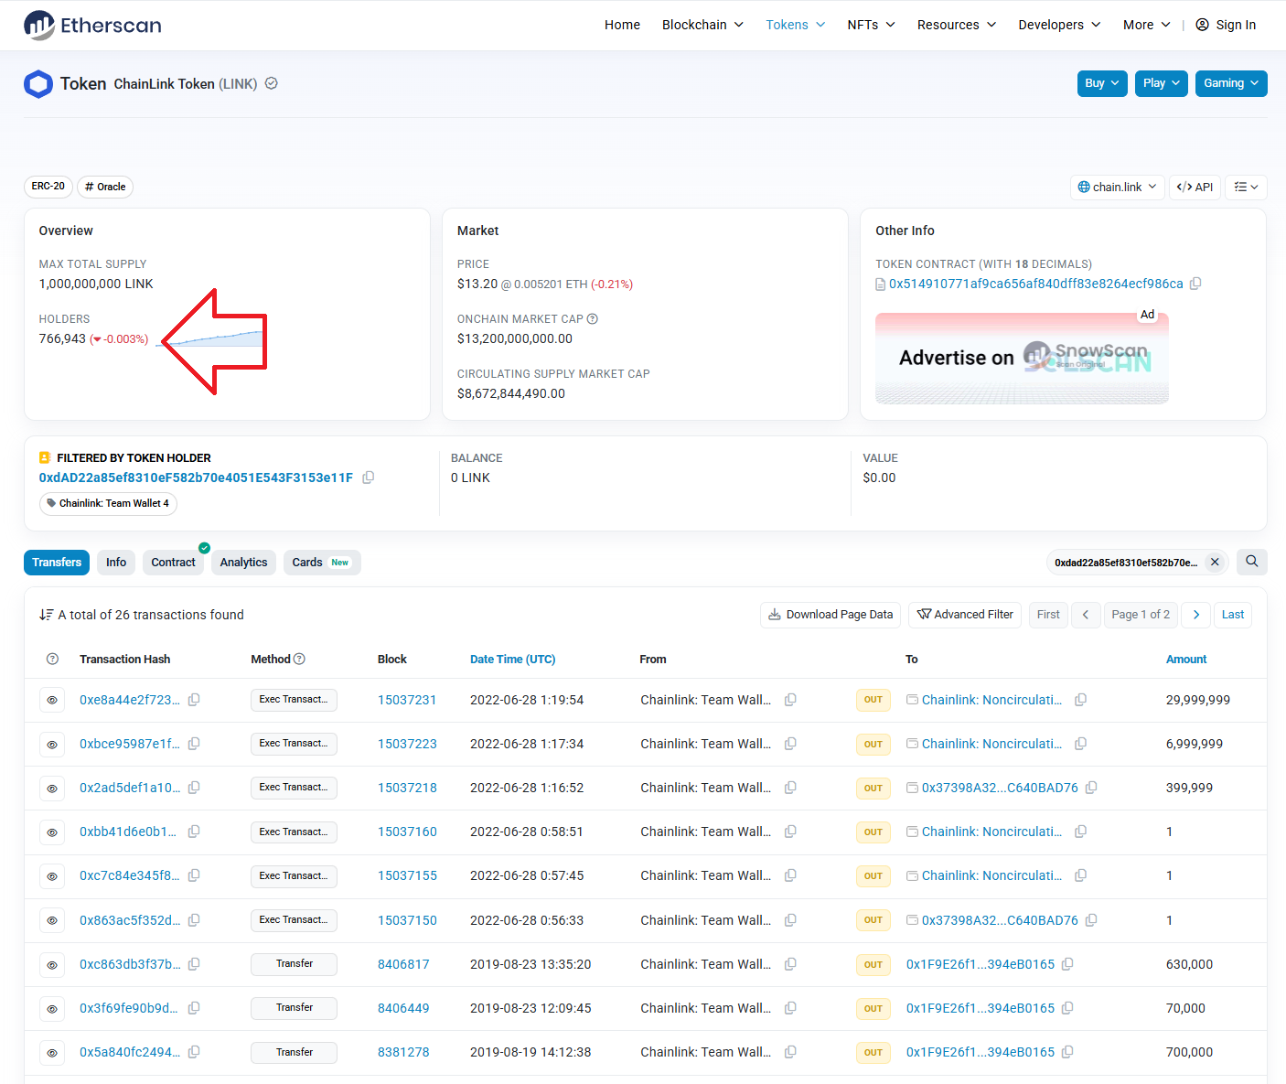Expand the NFTs menu
The height and width of the screenshot is (1084, 1286).
[x=871, y=25]
